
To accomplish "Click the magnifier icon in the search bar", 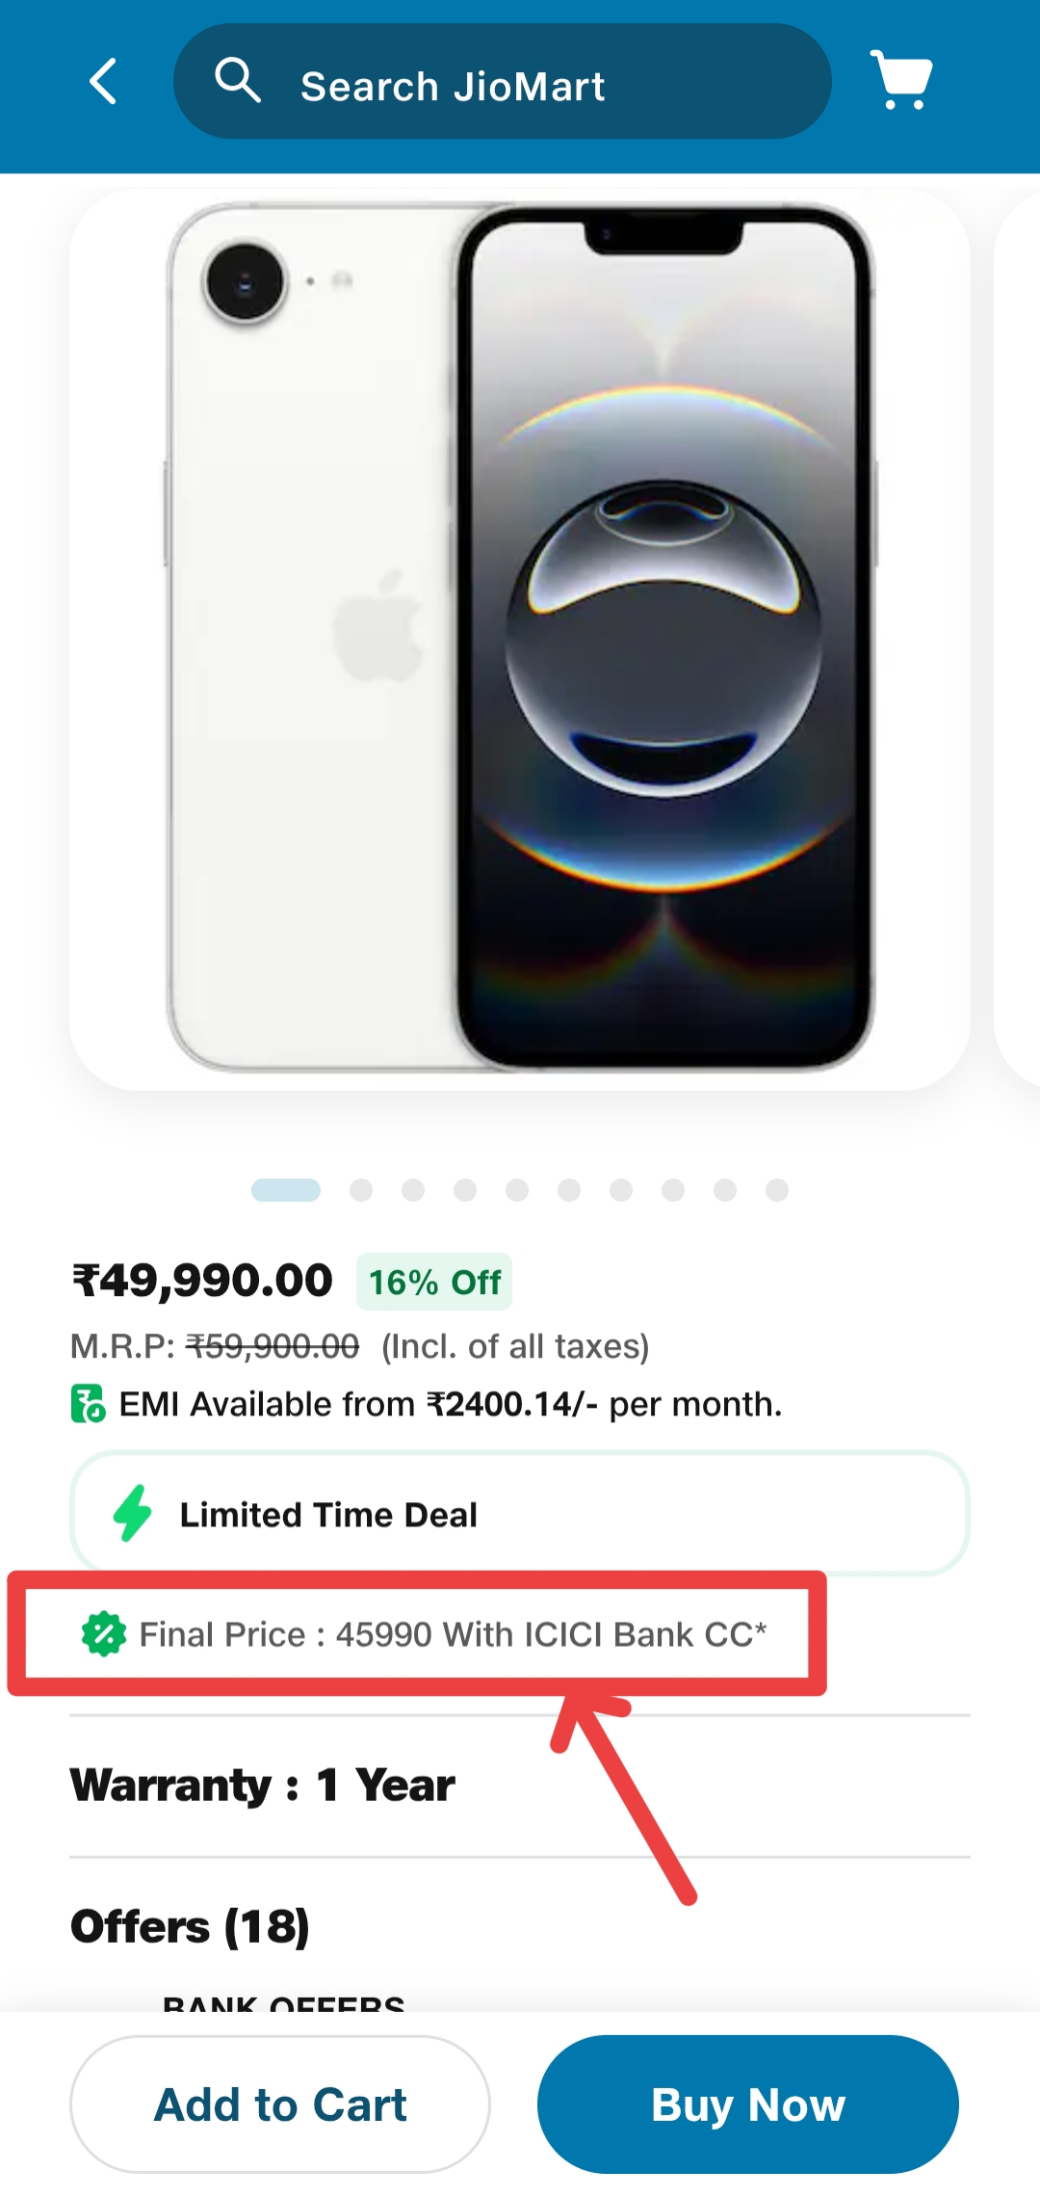I will click(x=238, y=82).
